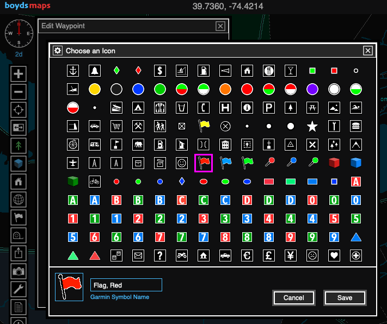This screenshot has height=324, width=387.
Task: Select the bicycle icon
Action: pyautogui.click(x=95, y=181)
